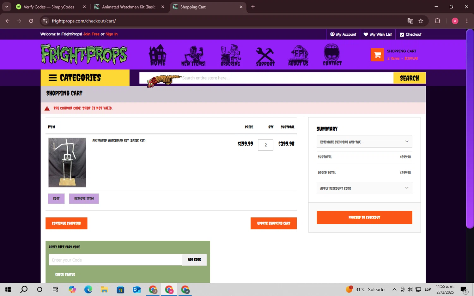Click Remove Item button
This screenshot has width=474, height=296.
[x=84, y=198]
